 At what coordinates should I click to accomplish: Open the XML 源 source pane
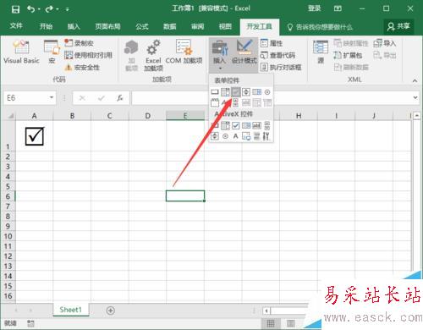coord(321,52)
